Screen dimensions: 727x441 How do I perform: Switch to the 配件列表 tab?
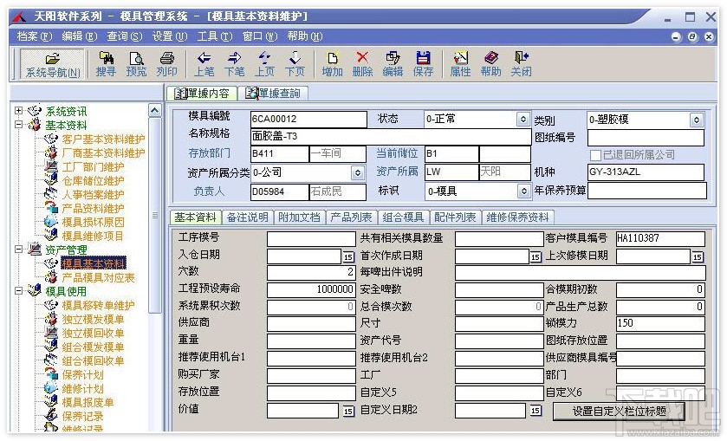(455, 217)
